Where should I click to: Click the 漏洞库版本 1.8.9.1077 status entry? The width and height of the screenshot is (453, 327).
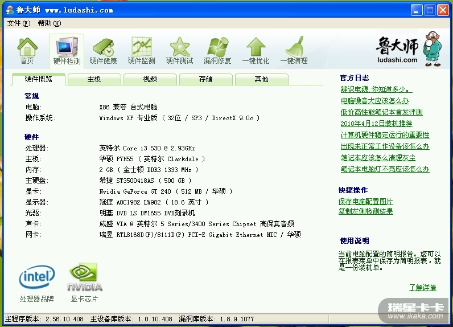216,319
